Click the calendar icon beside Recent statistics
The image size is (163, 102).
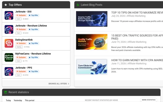pyautogui.click(x=6, y=92)
